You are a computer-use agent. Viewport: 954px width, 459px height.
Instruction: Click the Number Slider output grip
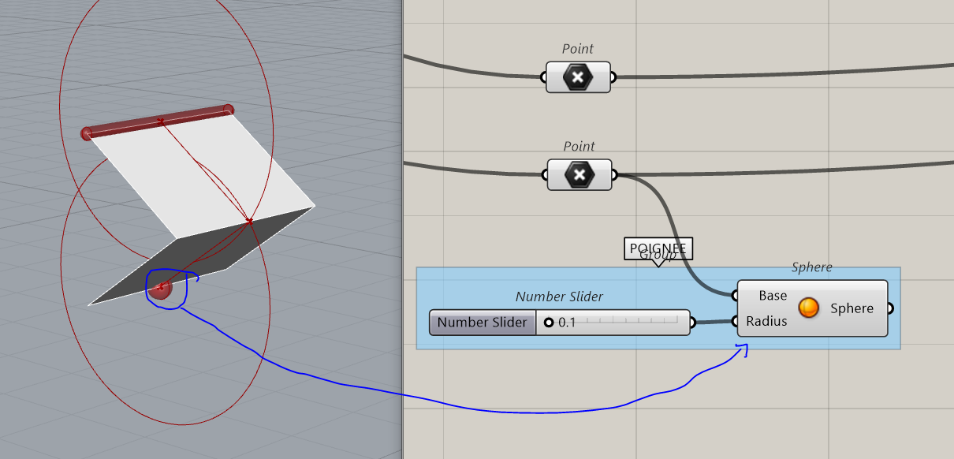tap(693, 323)
